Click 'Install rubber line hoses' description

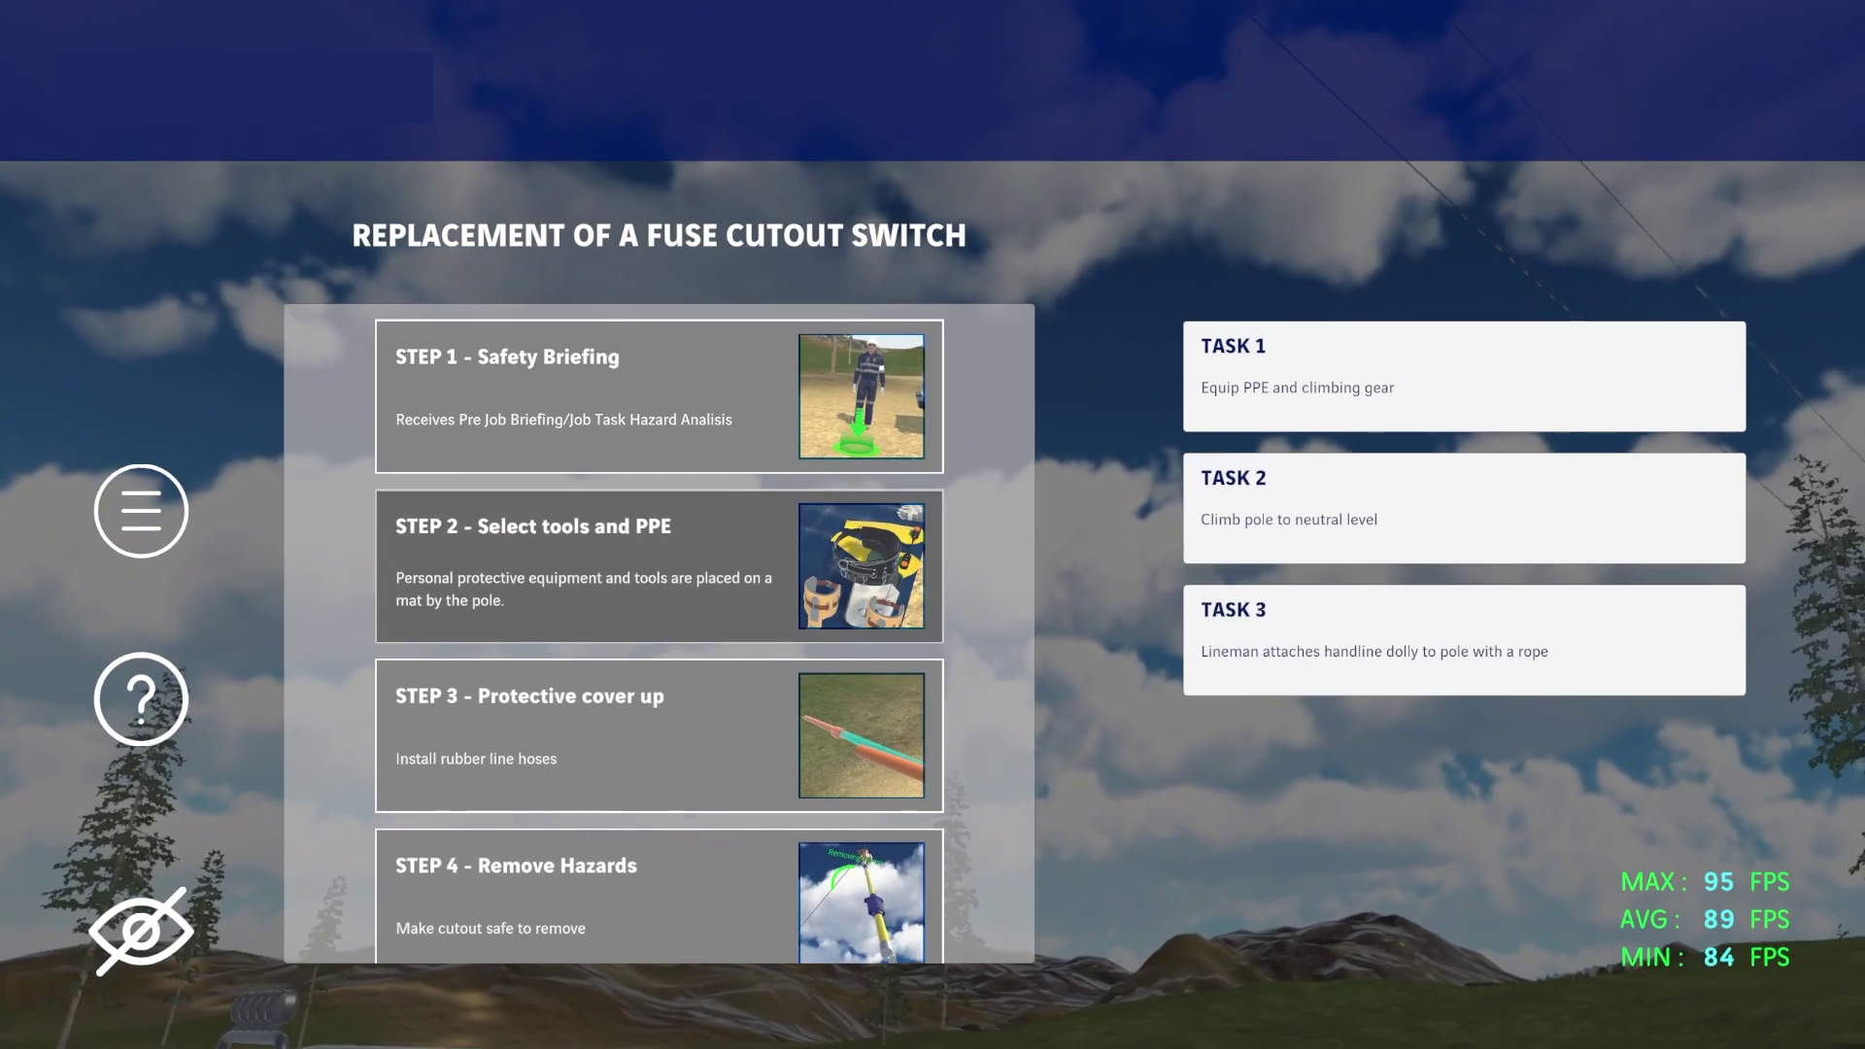[x=476, y=759]
